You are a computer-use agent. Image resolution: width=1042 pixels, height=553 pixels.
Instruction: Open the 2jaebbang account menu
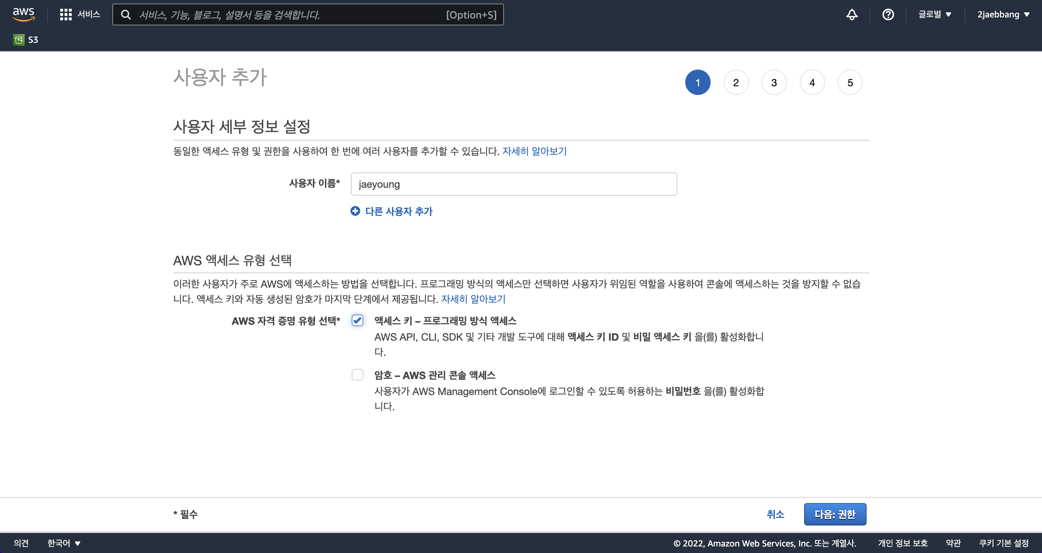[1003, 14]
